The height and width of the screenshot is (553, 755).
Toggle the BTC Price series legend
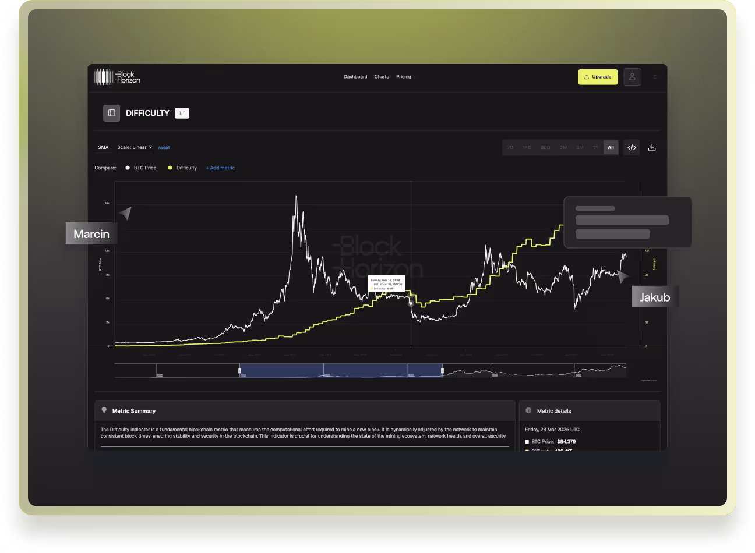(x=141, y=168)
